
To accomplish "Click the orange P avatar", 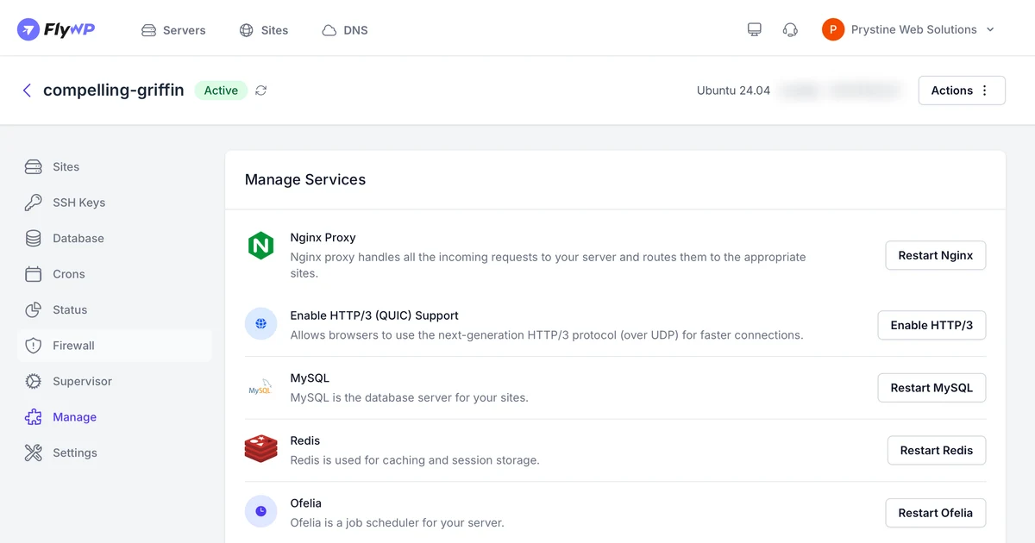I will point(833,29).
